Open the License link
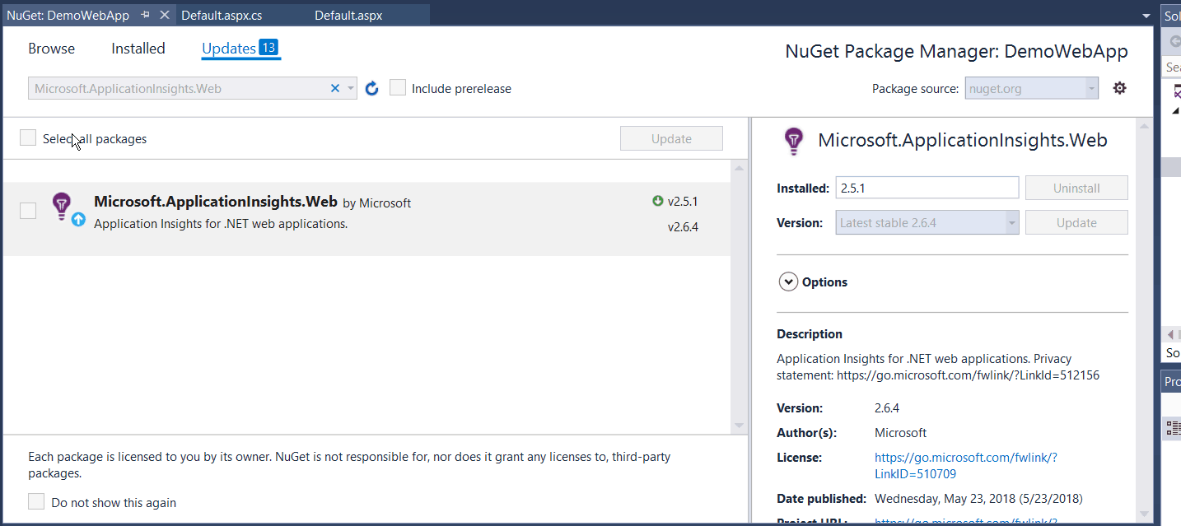Screen dimensions: 1181x526 point(965,466)
